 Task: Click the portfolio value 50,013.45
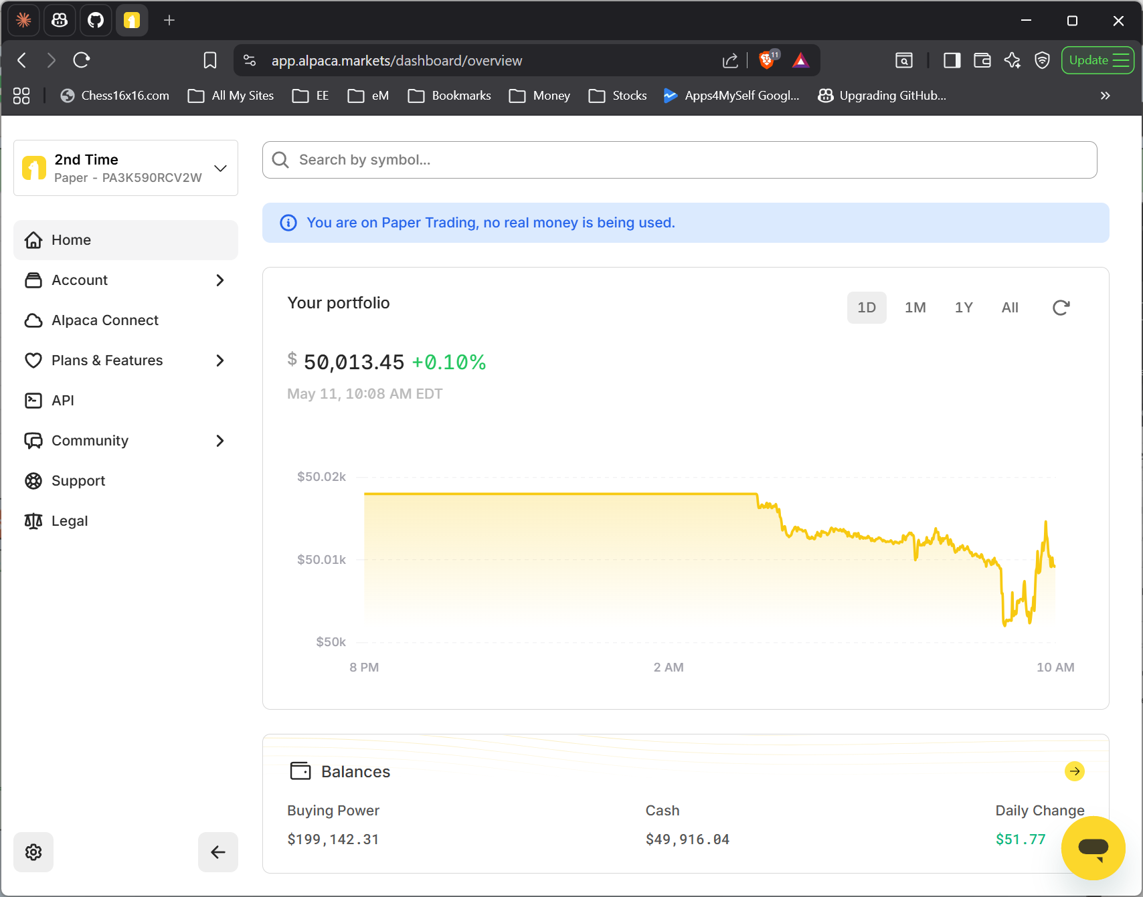pos(354,362)
